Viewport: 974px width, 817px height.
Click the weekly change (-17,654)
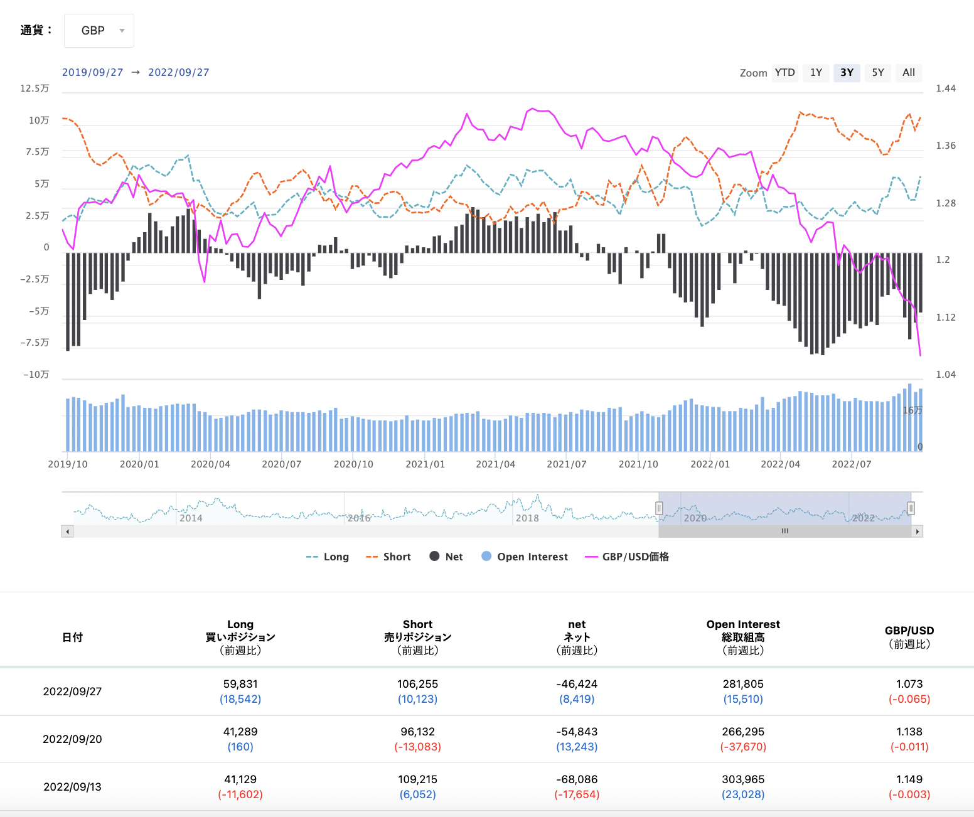click(x=577, y=794)
